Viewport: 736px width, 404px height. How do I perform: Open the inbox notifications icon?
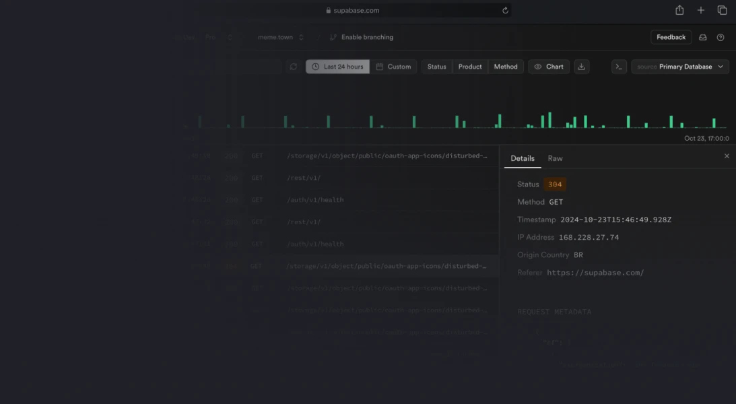pos(702,38)
